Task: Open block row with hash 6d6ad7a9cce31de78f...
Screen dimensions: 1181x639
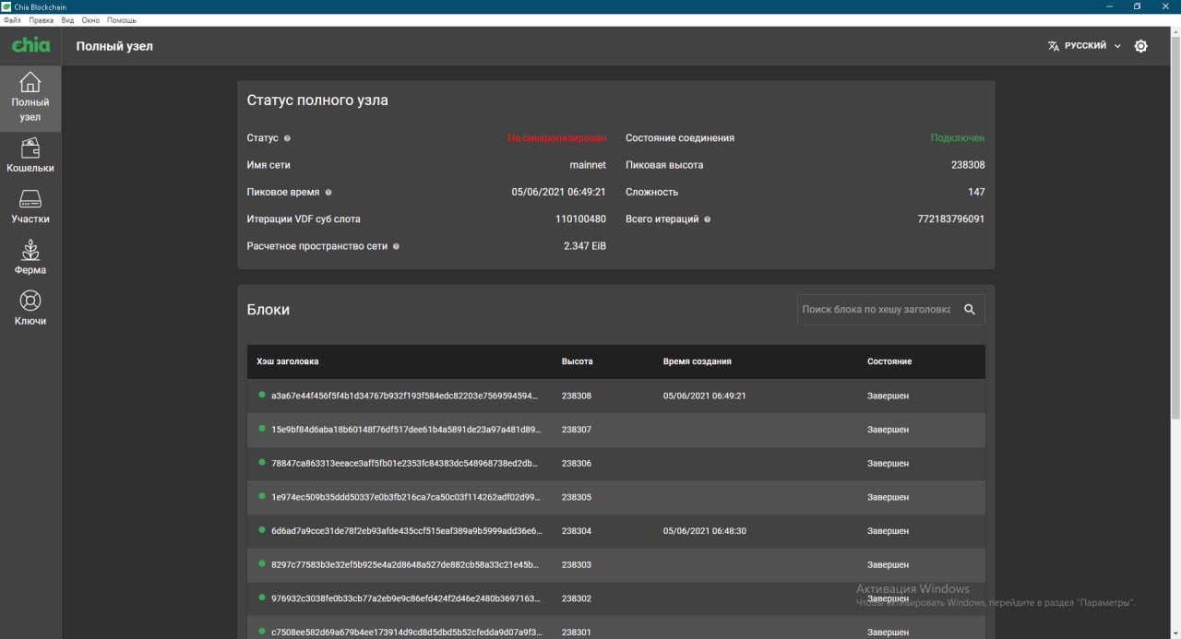Action: (615, 531)
